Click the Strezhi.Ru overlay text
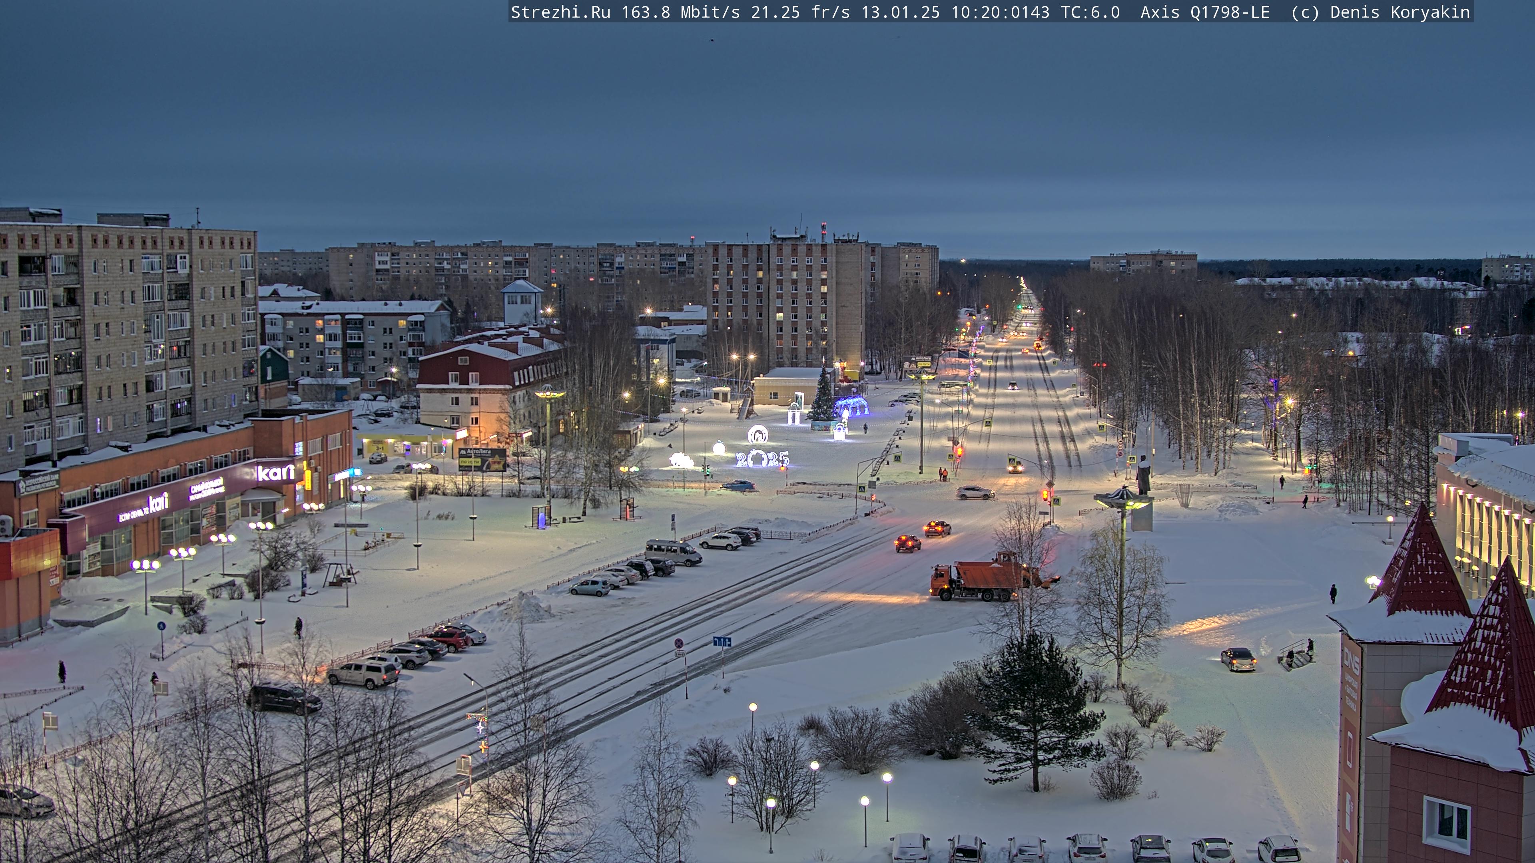 pyautogui.click(x=561, y=12)
